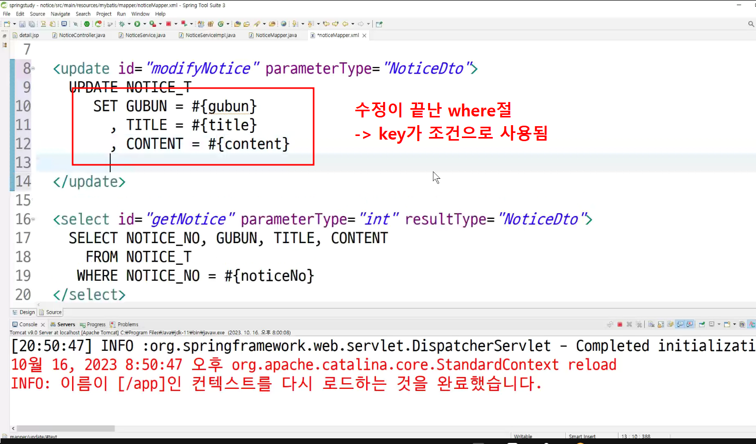Click the Clear Console icon
This screenshot has height=444, width=756.
point(651,325)
